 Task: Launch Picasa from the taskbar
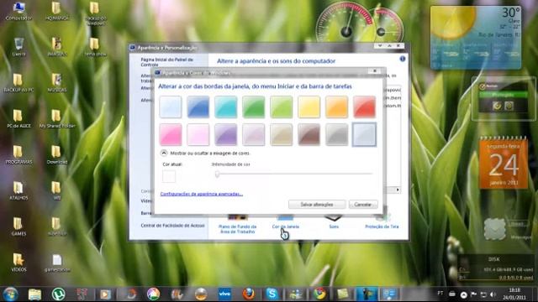[x=153, y=294]
